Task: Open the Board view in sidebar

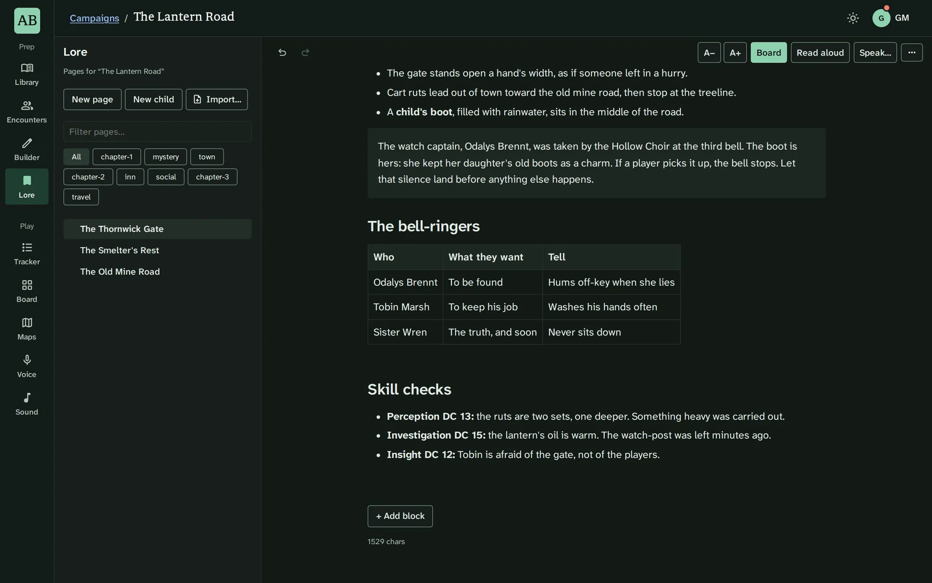Action: coord(27,291)
